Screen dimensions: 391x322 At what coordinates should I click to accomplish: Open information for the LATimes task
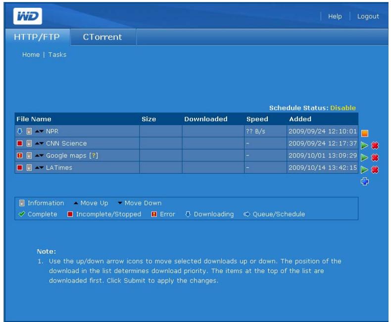(29, 168)
